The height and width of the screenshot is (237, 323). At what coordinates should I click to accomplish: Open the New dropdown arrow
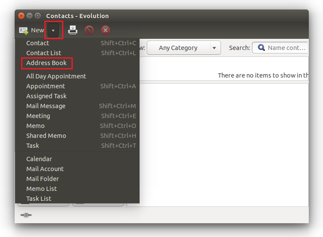(x=53, y=30)
